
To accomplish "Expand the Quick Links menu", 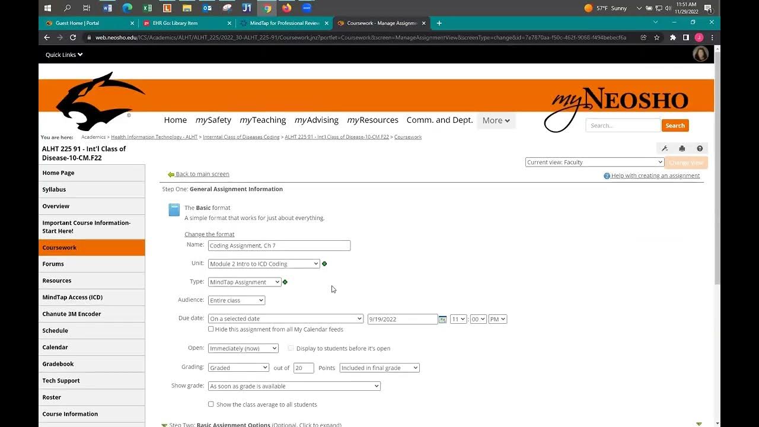I will point(64,55).
